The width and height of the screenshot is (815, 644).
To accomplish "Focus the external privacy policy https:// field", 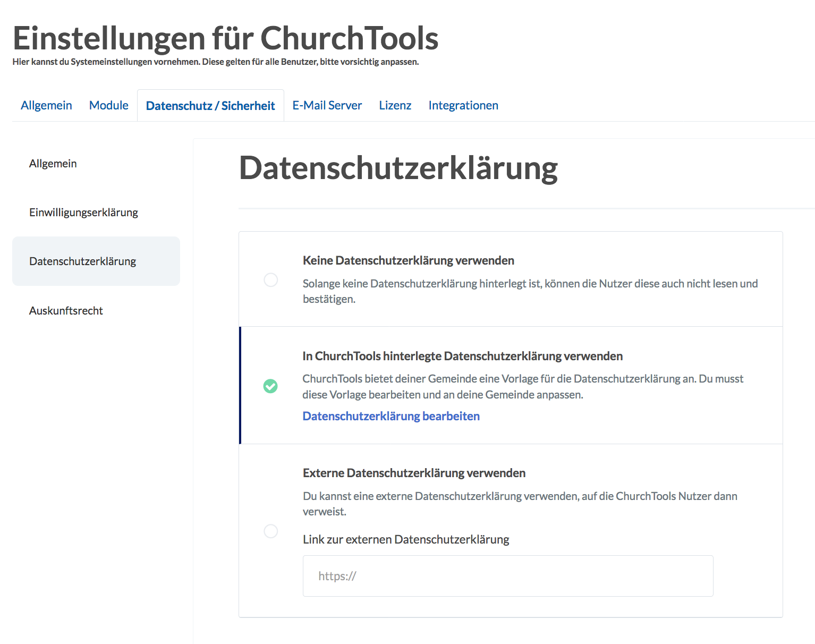I will (508, 576).
